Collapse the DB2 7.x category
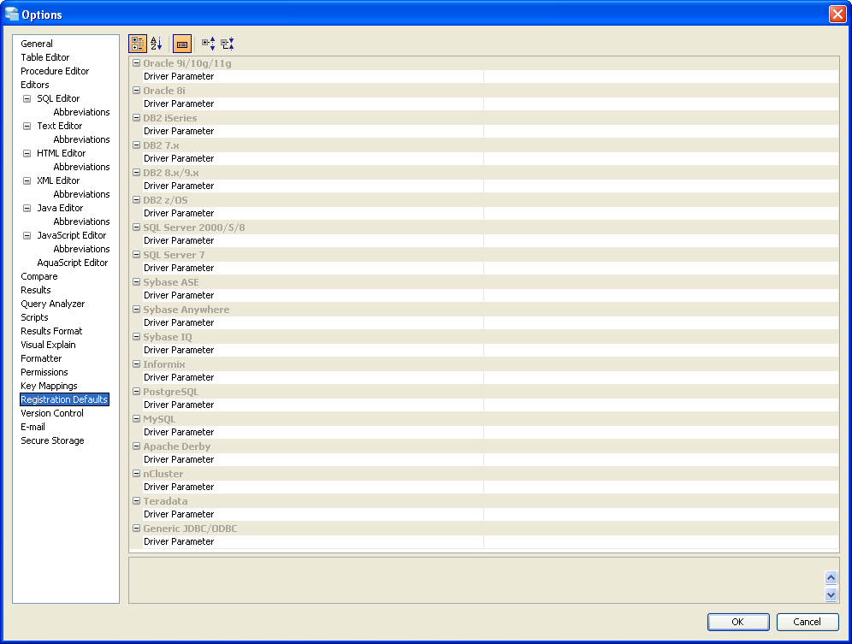 pyautogui.click(x=137, y=145)
